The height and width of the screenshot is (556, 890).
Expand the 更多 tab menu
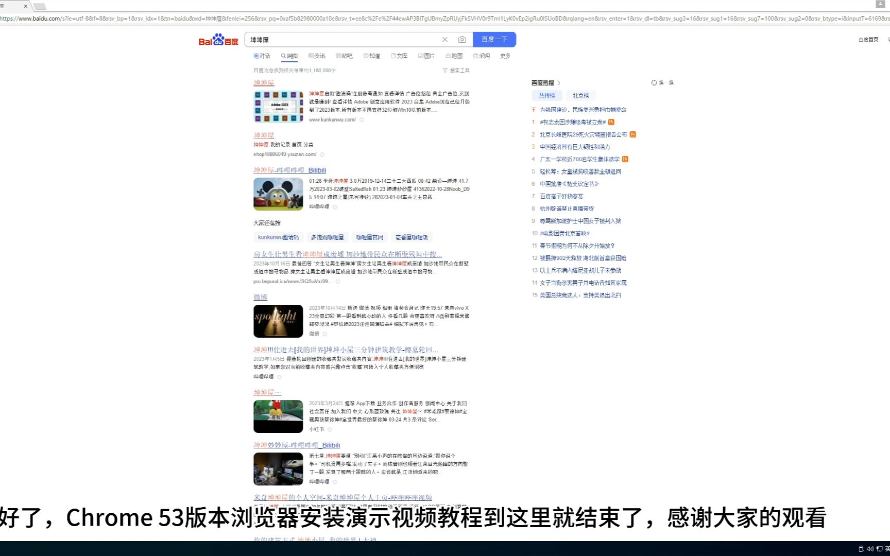[x=505, y=56]
